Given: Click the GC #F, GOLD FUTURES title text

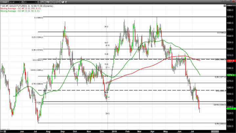Looking at the screenshot, I should (x=27, y=6).
